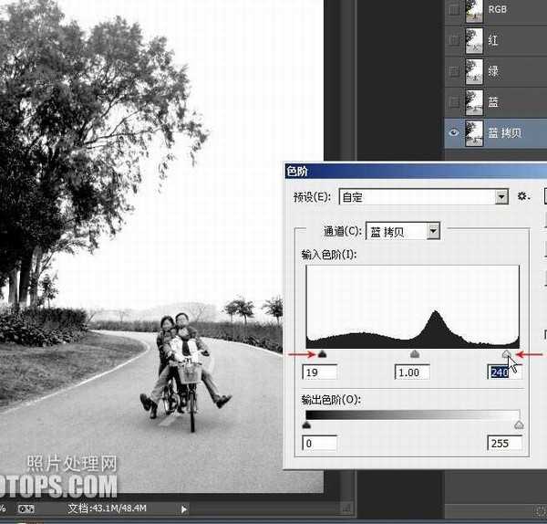Click the input midtone gamma slider
This screenshot has width=547, height=524.
[x=415, y=354]
